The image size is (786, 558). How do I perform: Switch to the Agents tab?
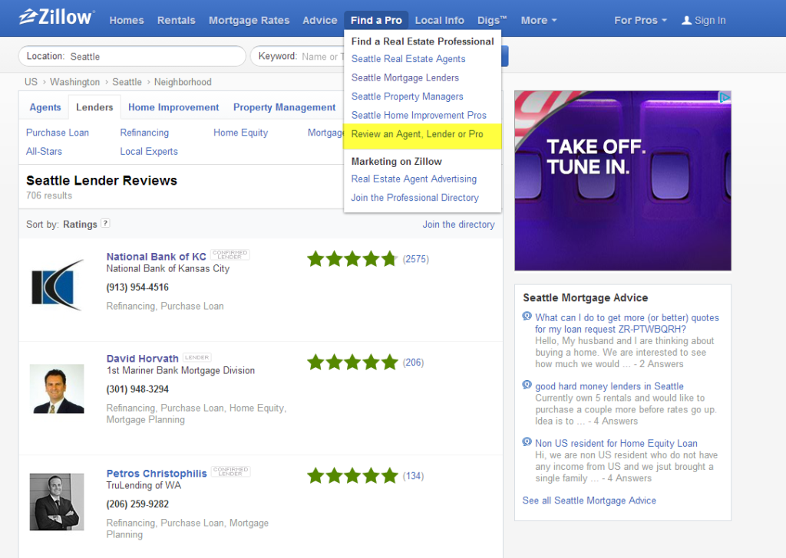pyautogui.click(x=45, y=107)
